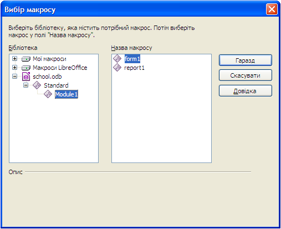Select the Standard library entry

(x=56, y=85)
